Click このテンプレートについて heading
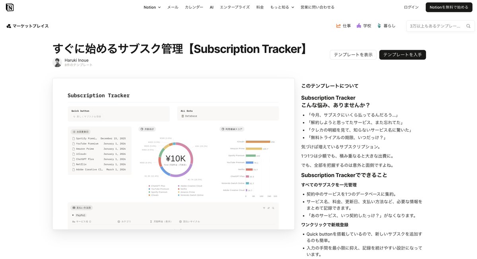 [x=330, y=86]
